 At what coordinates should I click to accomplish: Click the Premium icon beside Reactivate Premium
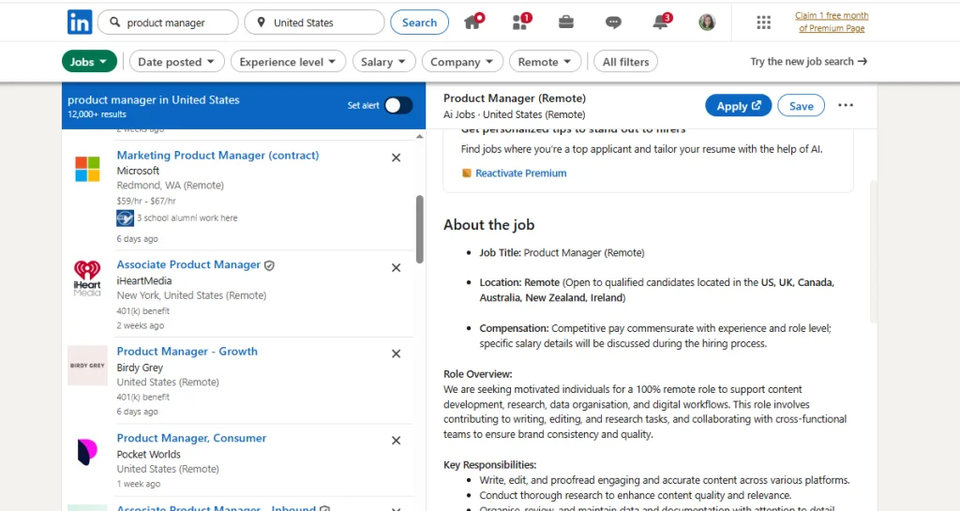467,173
